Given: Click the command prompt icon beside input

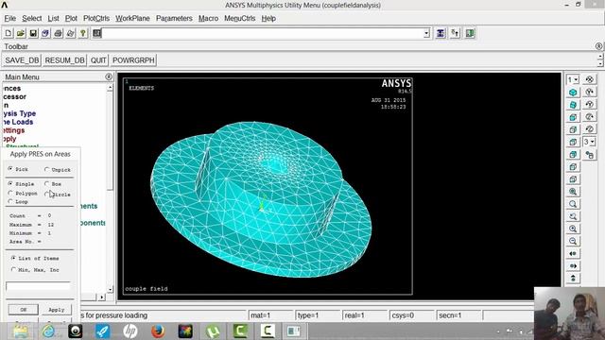Looking at the screenshot, I should click(96, 33).
